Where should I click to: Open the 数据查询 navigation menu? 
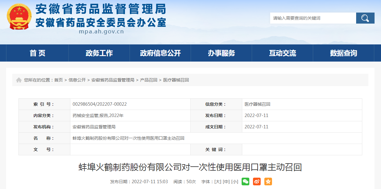coord(344,53)
